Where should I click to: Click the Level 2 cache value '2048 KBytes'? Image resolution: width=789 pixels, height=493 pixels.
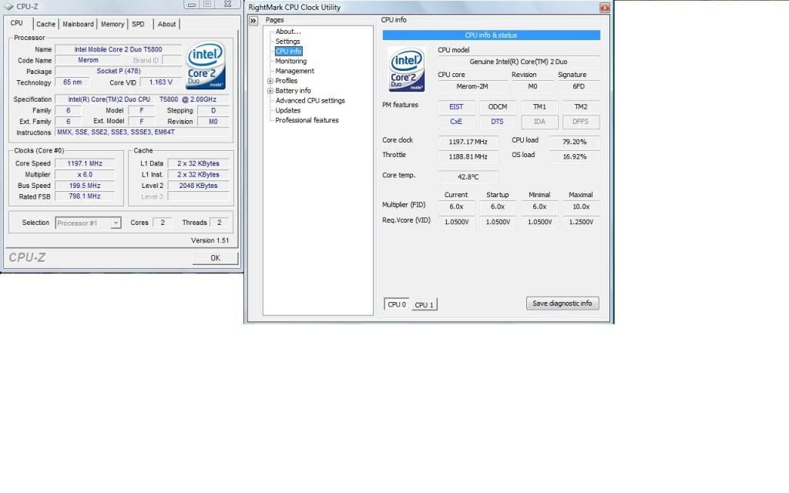198,186
